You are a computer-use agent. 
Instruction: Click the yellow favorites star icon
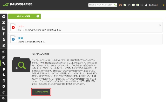click(x=164, y=5)
